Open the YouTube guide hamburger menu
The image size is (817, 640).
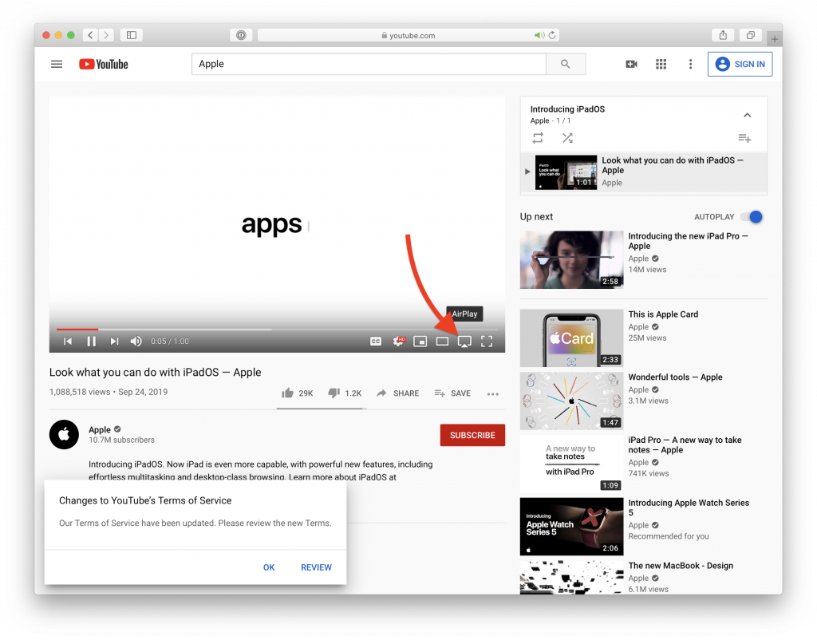pyautogui.click(x=57, y=64)
